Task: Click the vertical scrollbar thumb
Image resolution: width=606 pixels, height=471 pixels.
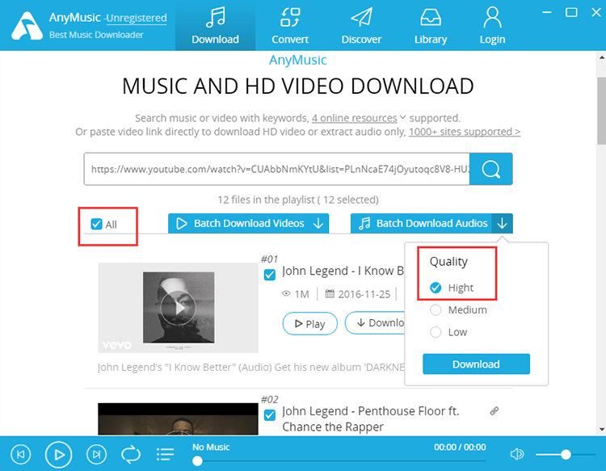Action: click(x=601, y=111)
